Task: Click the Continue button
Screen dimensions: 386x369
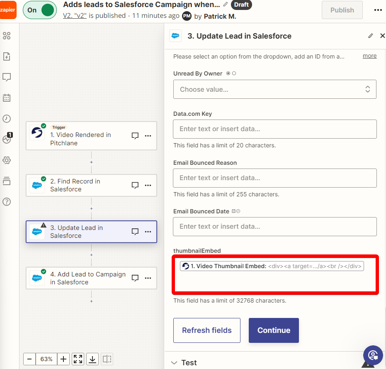Action: 274,330
